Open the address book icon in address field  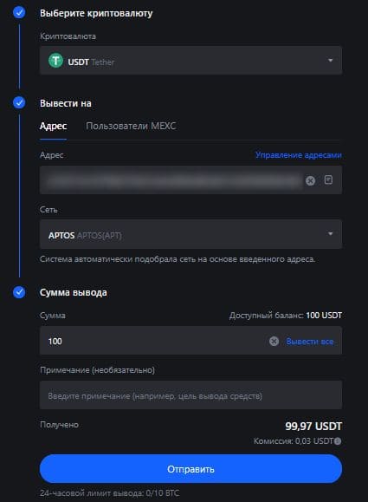(328, 180)
